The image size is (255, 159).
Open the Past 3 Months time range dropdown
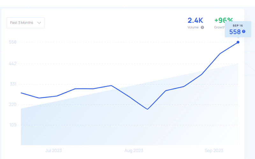pyautogui.click(x=25, y=23)
